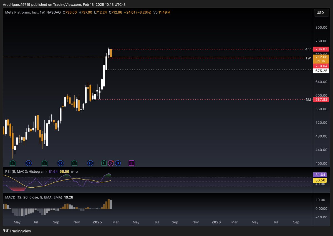Select the 736.07 red price label
This screenshot has height=236, width=333.
321,49
